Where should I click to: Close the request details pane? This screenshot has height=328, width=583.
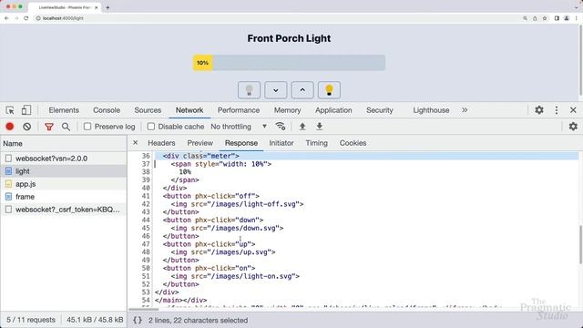136,143
